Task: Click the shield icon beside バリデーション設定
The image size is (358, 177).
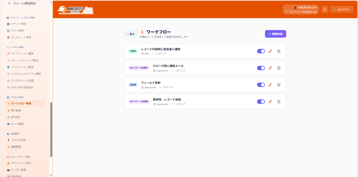Action: (8, 67)
